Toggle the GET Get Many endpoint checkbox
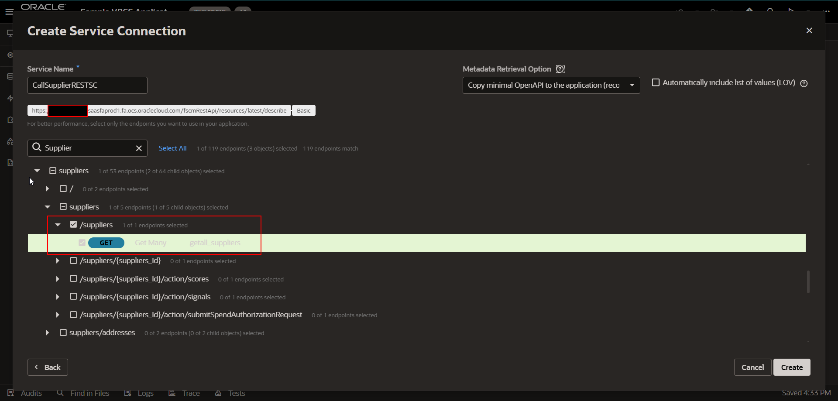The width and height of the screenshot is (838, 401). [82, 243]
